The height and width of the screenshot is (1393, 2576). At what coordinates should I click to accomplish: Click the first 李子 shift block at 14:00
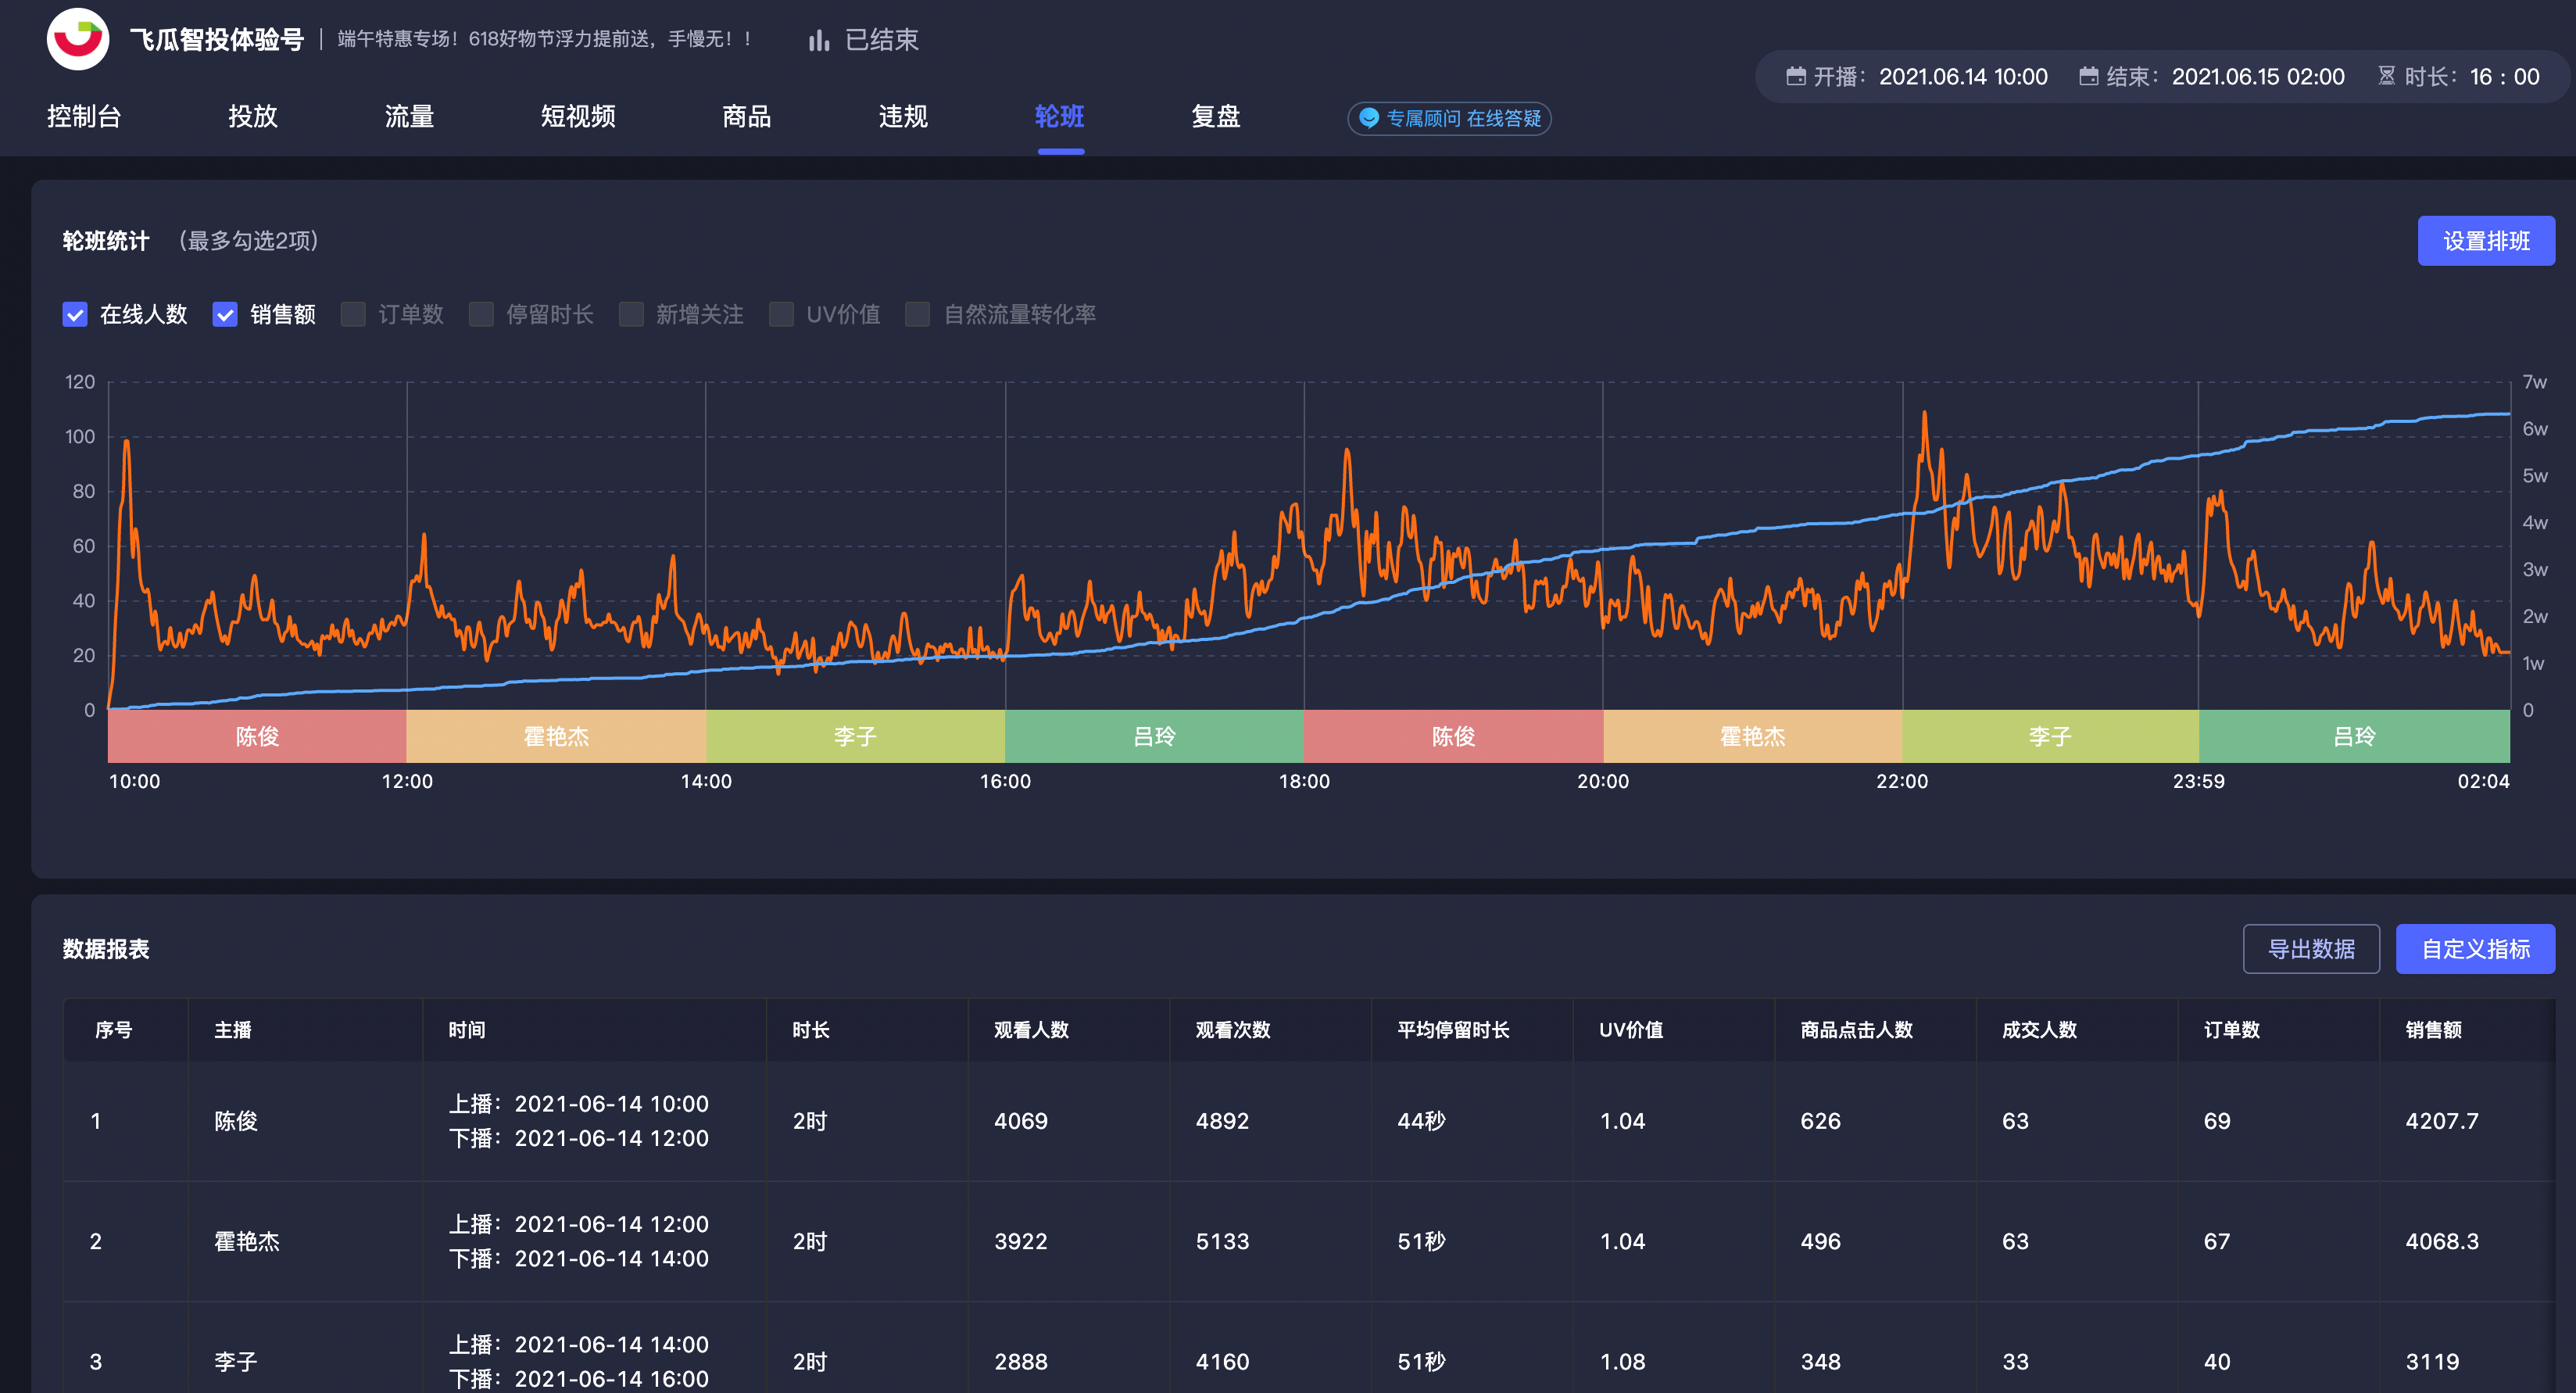[x=855, y=737]
